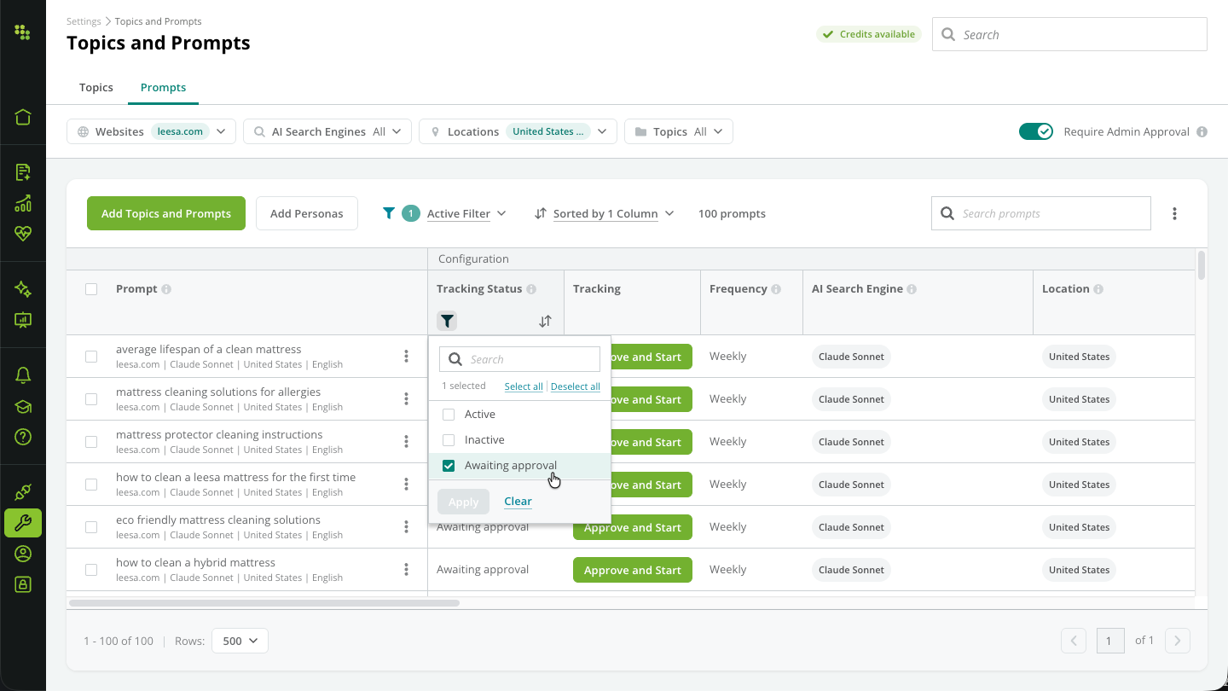Open the lock icon in the sidebar
Viewport: 1228px width, 691px height.
(x=23, y=584)
